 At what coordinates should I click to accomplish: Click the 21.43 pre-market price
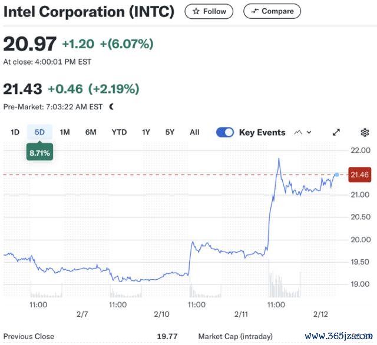(22, 89)
